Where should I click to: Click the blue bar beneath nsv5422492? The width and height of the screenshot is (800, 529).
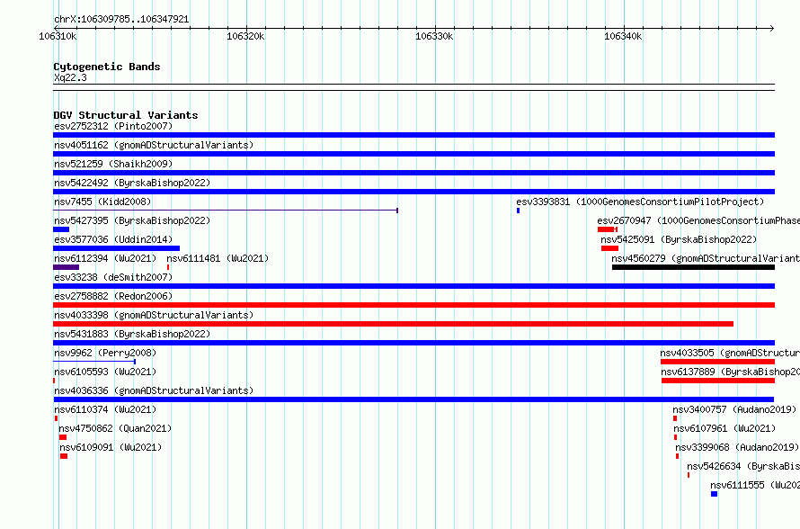tap(413, 192)
